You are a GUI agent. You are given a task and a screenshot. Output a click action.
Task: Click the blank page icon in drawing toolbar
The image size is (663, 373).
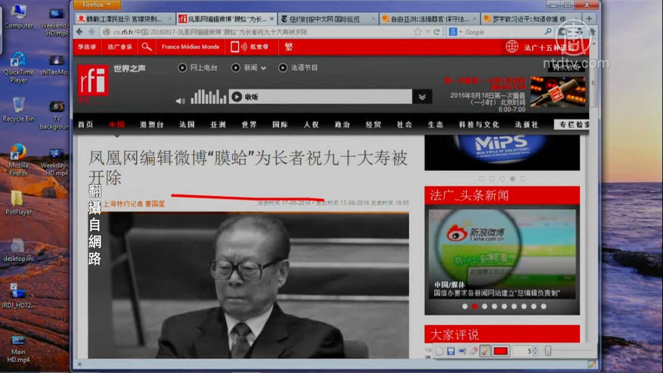tap(440, 351)
